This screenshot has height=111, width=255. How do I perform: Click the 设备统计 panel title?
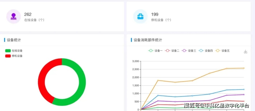(14, 40)
